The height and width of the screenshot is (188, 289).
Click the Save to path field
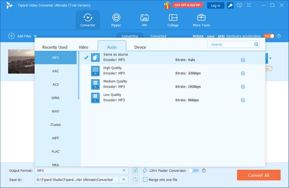77,179
